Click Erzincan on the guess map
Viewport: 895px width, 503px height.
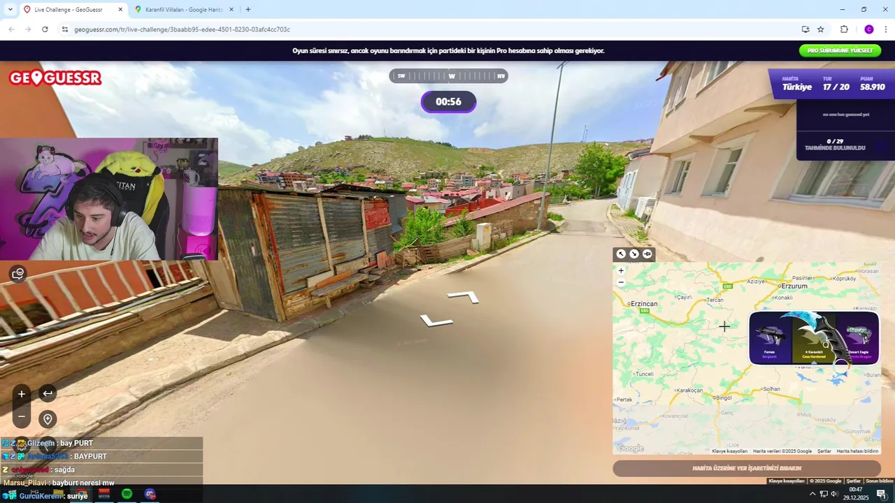pos(644,304)
